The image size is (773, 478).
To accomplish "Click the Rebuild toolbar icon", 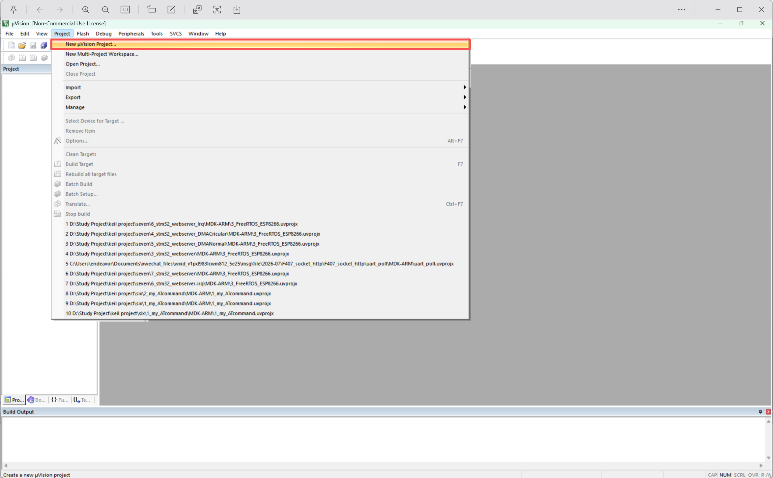I will click(x=33, y=58).
